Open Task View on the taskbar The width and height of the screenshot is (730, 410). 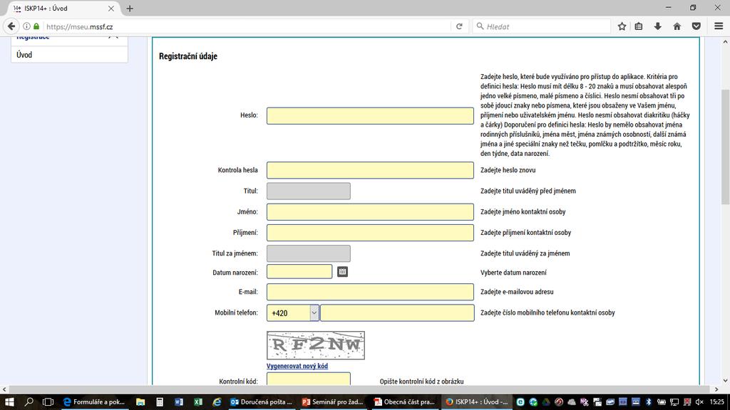tap(48, 401)
